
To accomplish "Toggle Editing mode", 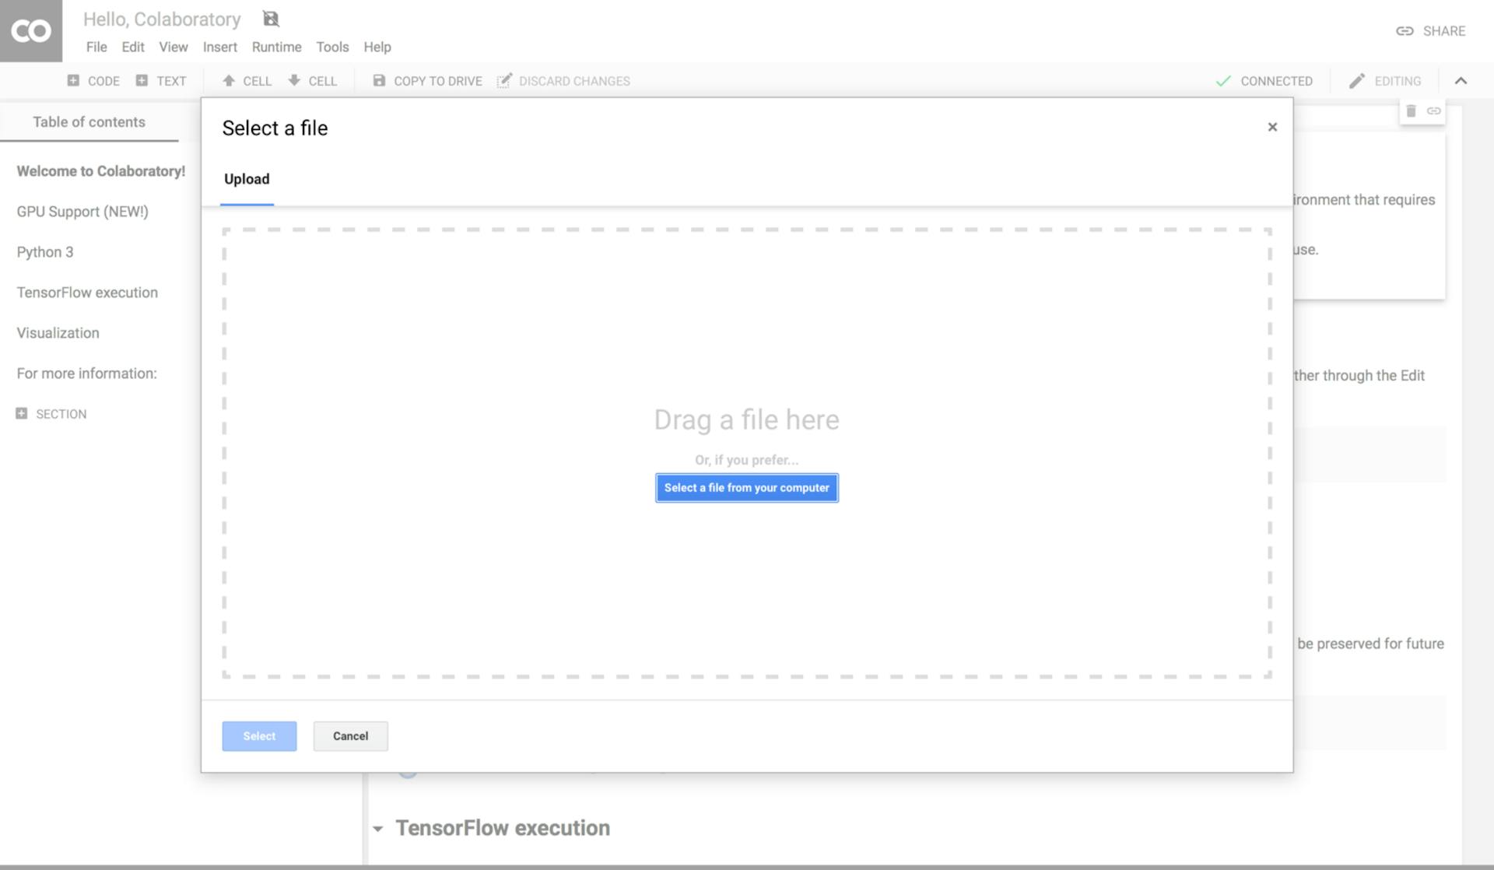I will click(1385, 80).
